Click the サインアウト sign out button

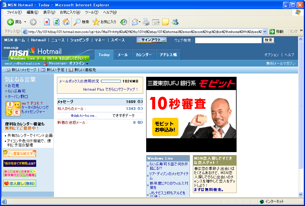click(x=152, y=40)
